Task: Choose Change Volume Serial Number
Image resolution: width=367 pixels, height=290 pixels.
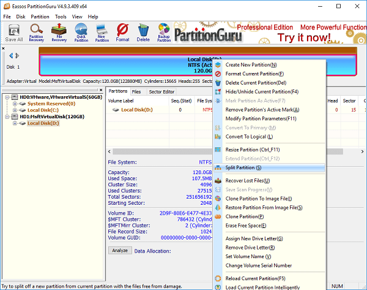Action: (269, 265)
